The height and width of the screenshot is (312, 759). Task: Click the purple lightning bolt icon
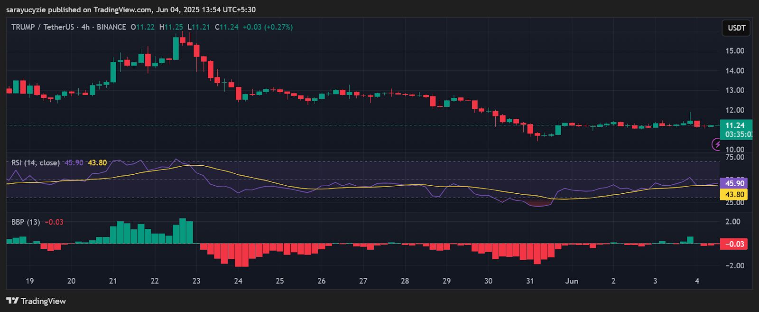(x=716, y=144)
